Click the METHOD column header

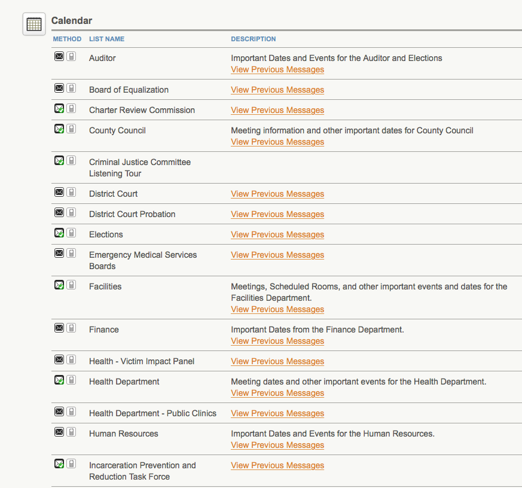coord(67,39)
